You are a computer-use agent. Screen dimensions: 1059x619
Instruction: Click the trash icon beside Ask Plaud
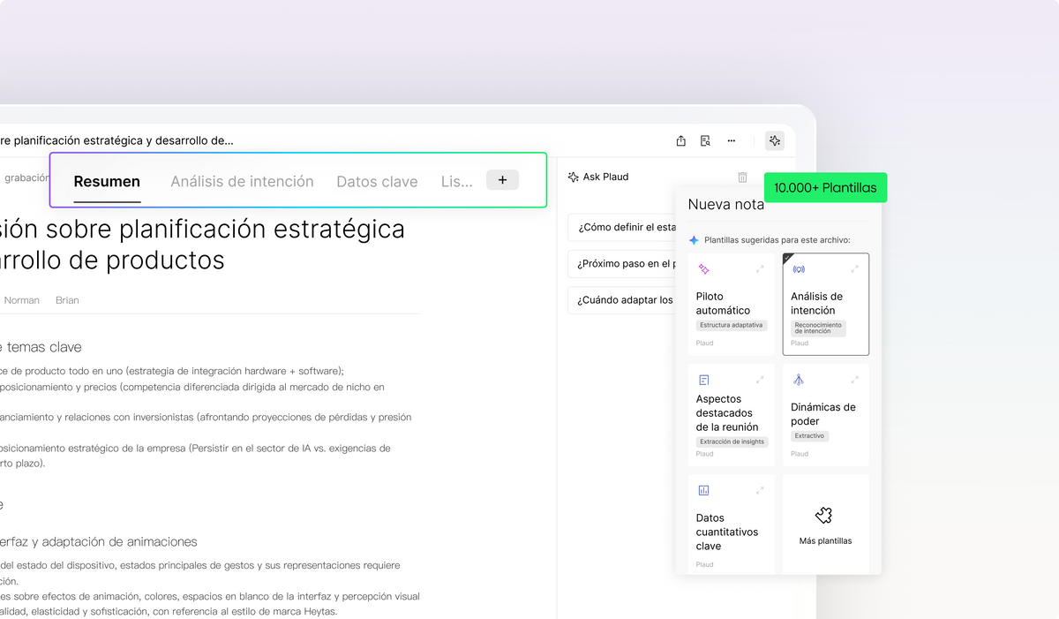click(x=742, y=177)
